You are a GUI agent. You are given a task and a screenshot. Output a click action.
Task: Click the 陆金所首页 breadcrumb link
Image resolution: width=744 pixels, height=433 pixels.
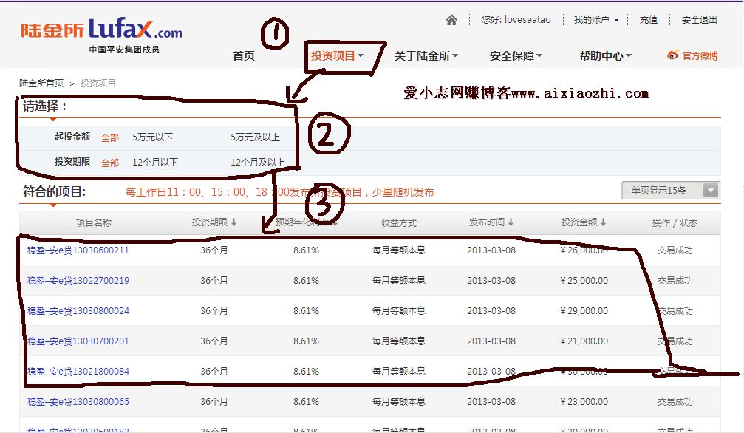coord(41,83)
